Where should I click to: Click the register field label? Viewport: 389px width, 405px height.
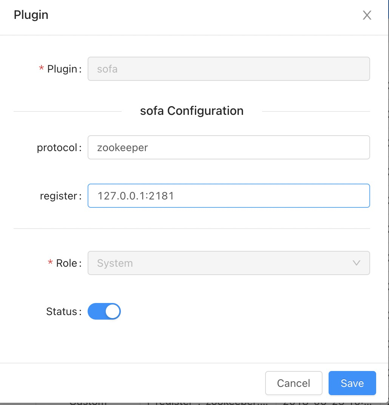point(59,196)
